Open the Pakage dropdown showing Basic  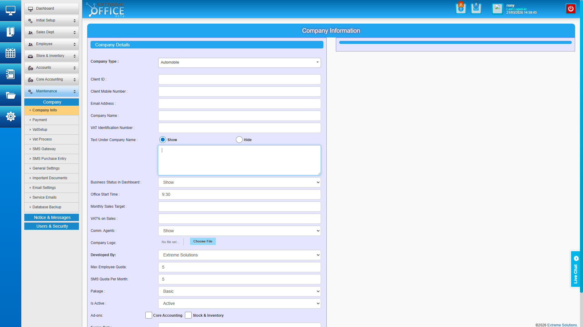[239, 291]
